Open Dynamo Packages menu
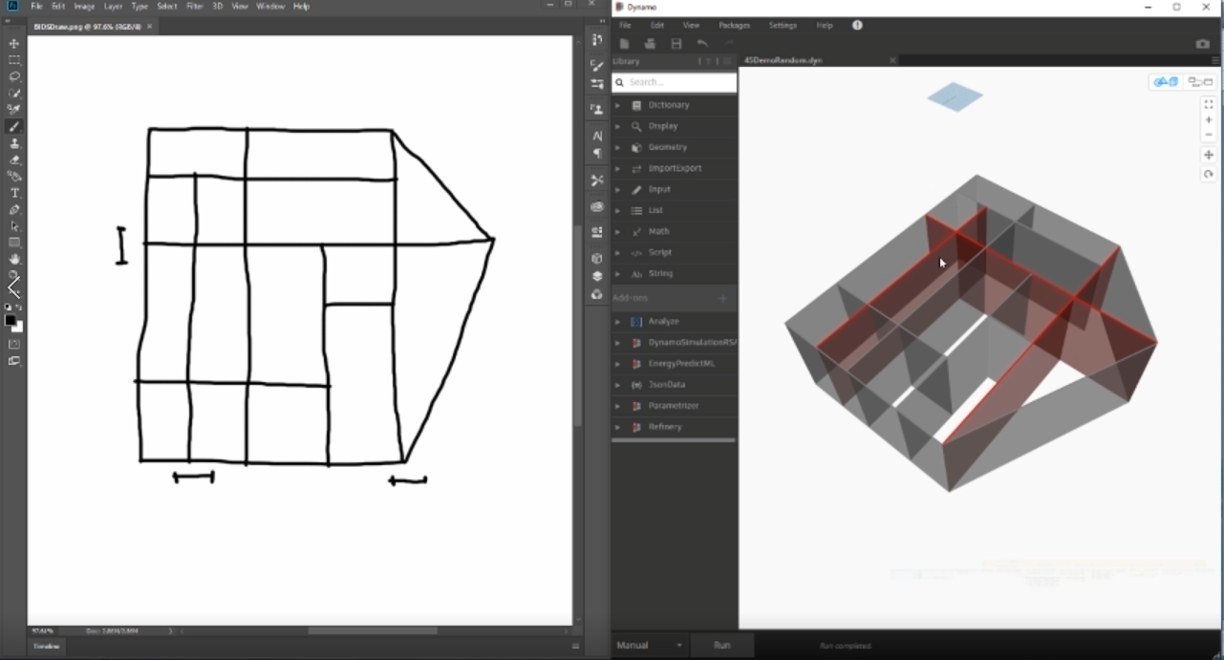Viewport: 1224px width, 660px height. 734,26
